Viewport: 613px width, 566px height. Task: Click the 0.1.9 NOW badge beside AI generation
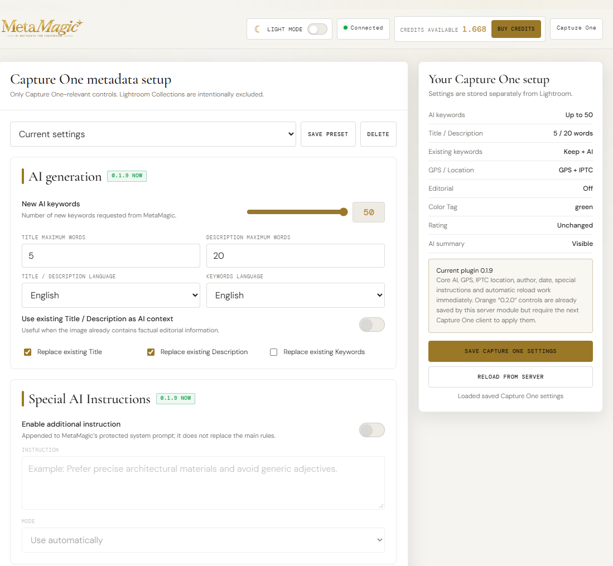127,176
